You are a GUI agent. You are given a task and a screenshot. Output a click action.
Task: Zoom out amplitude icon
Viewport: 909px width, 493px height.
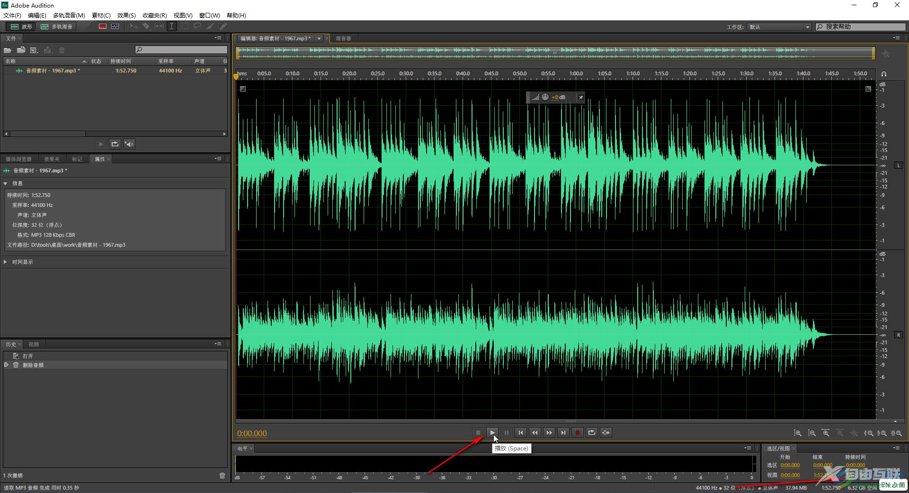click(811, 433)
